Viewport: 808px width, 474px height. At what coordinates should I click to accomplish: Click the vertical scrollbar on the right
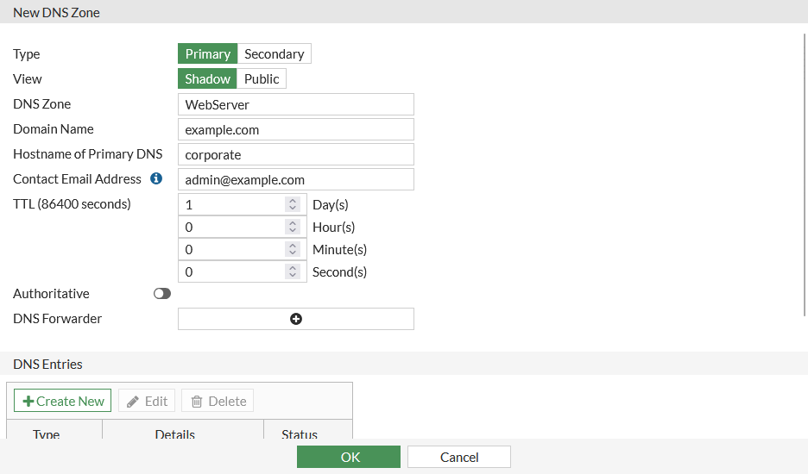click(805, 172)
